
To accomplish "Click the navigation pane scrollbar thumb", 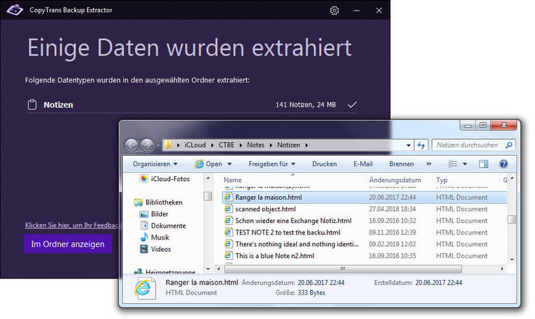I will click(207, 196).
